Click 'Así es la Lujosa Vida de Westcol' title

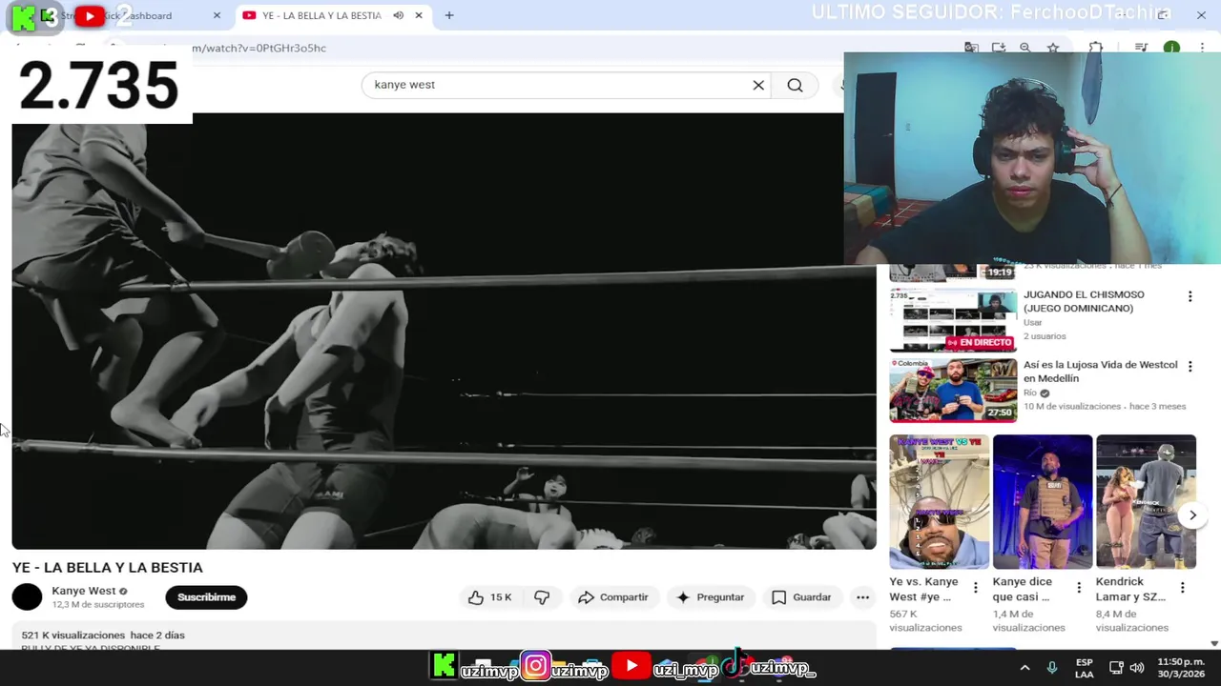point(1100,372)
